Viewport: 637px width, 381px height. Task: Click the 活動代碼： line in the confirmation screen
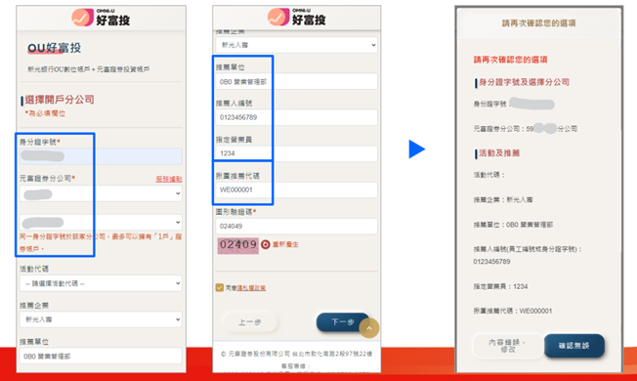click(x=489, y=175)
